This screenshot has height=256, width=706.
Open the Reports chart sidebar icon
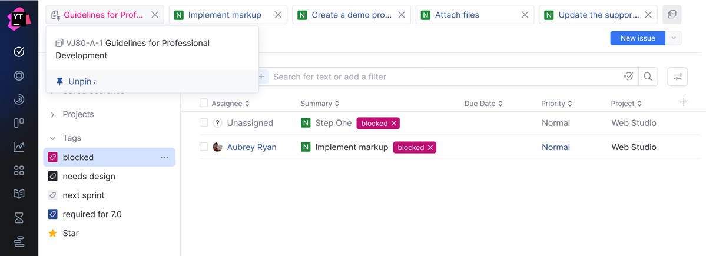19,147
